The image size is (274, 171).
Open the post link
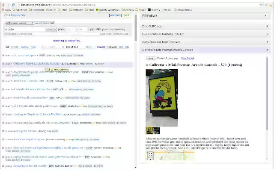click(126, 15)
